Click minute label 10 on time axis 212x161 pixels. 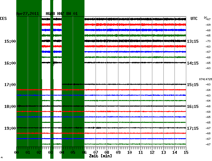tap(129, 152)
